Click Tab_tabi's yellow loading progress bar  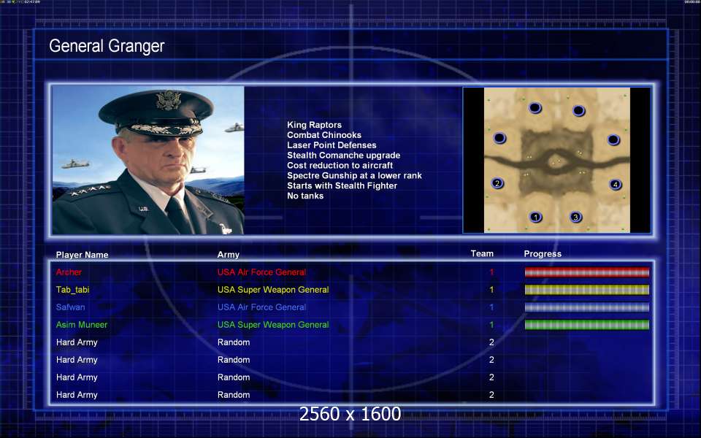586,290
